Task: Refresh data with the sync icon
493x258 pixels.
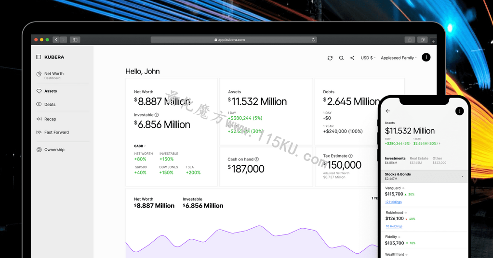Action: tap(330, 58)
